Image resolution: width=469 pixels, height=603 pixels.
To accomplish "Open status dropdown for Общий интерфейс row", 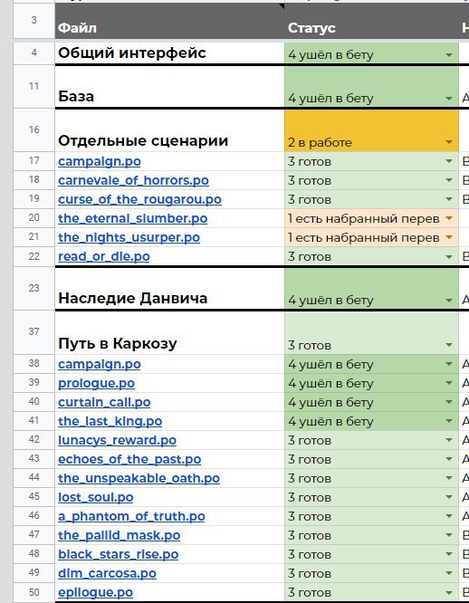I will pyautogui.click(x=448, y=55).
